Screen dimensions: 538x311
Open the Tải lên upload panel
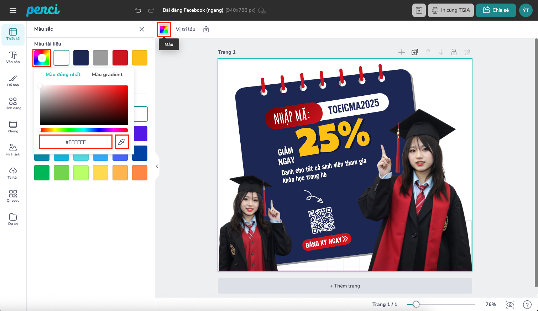13,173
